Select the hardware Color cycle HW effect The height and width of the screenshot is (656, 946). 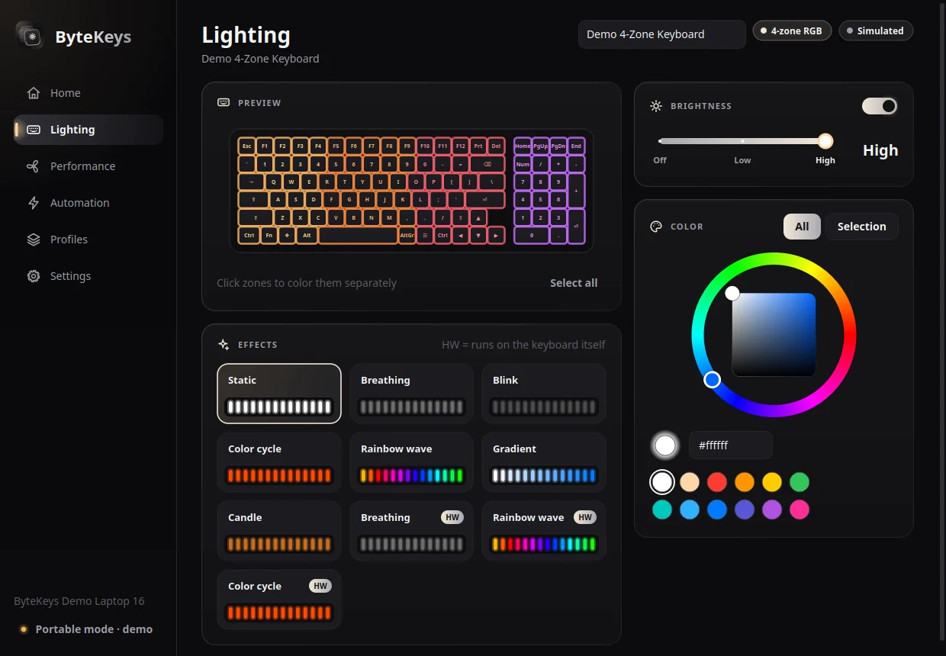pyautogui.click(x=279, y=600)
